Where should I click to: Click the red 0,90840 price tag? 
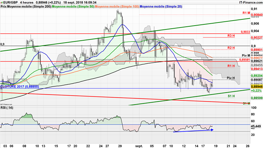(257, 15)
